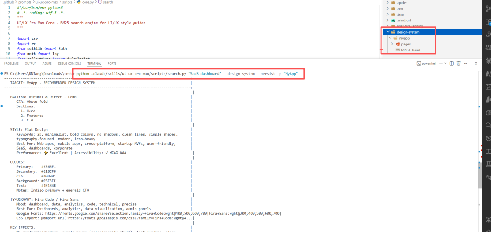Expand the .windsurf folder
The width and height of the screenshot is (491, 232).
pos(388,20)
